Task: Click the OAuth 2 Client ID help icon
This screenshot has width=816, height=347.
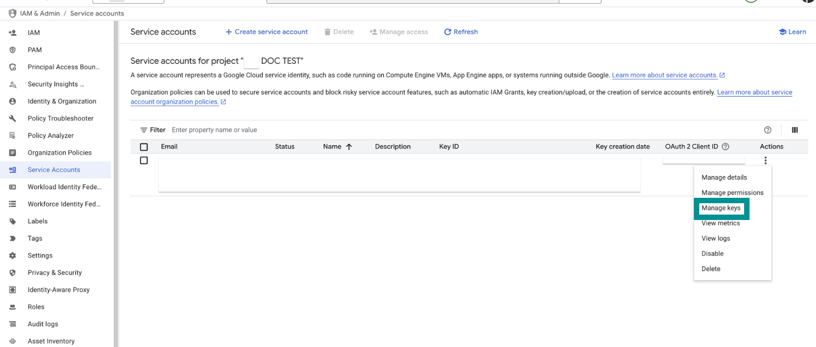Action: pos(726,146)
